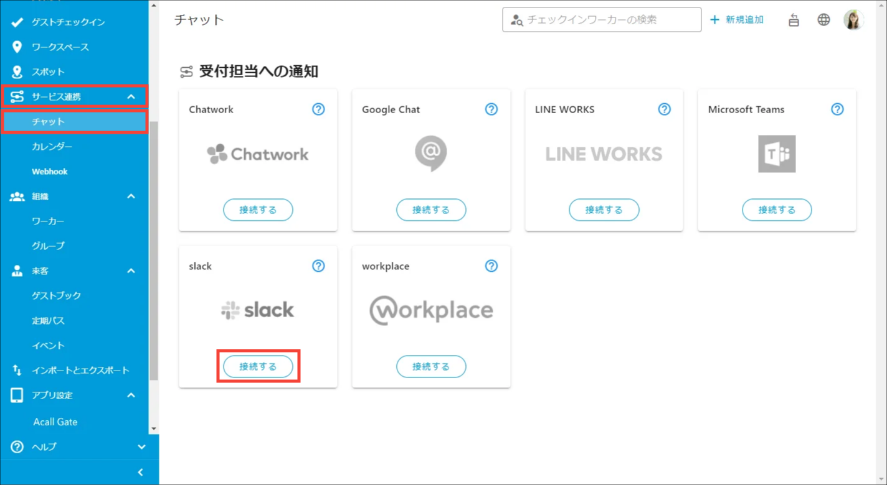Click the Workplace logo
This screenshot has height=485, width=887.
coord(431,310)
